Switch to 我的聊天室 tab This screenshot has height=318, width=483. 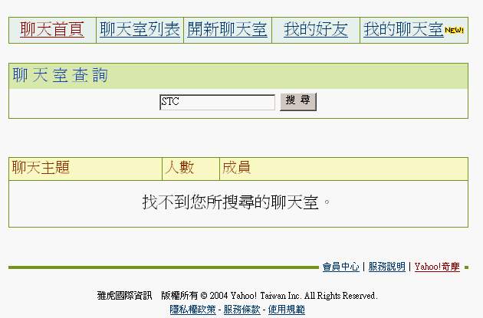[403, 30]
